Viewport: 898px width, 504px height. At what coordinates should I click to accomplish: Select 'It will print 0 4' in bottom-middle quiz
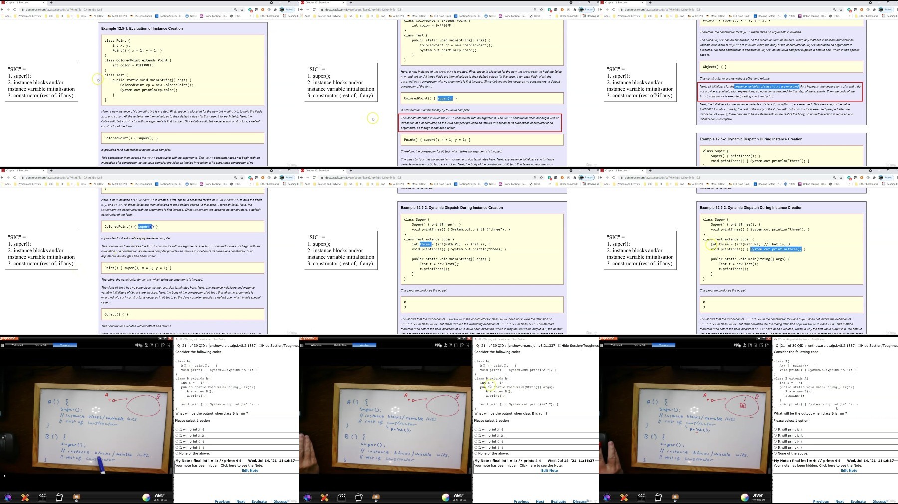tap(489, 441)
